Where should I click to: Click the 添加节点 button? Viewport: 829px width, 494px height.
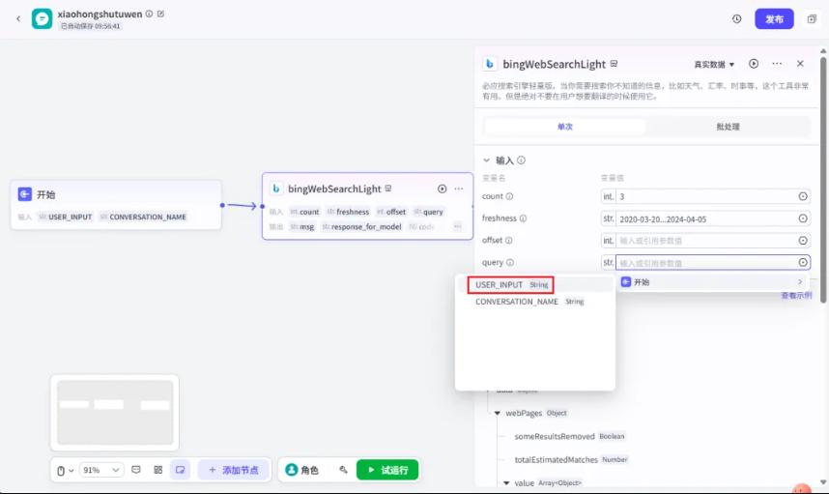[x=234, y=470]
